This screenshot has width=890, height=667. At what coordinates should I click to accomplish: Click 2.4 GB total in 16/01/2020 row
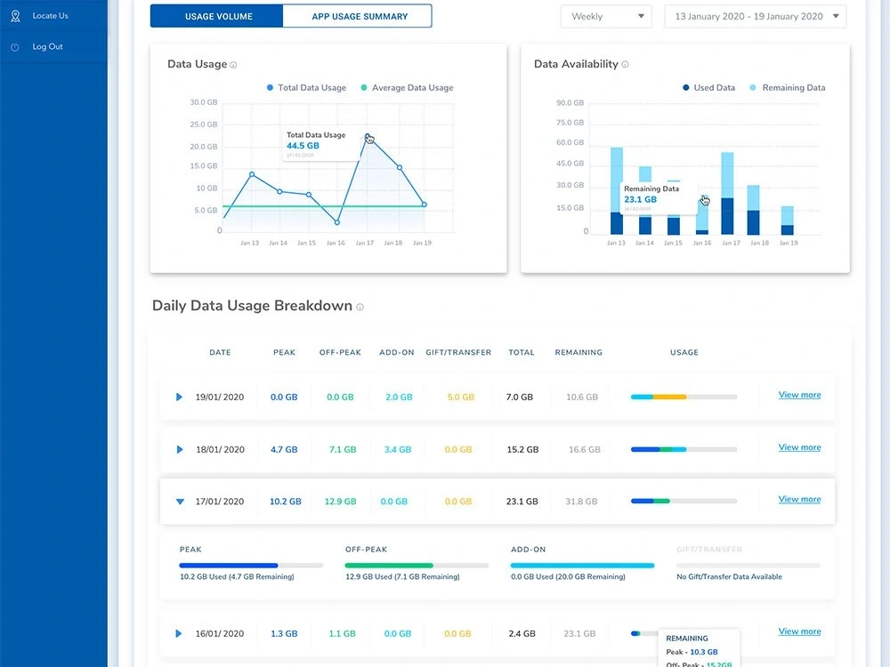(522, 633)
